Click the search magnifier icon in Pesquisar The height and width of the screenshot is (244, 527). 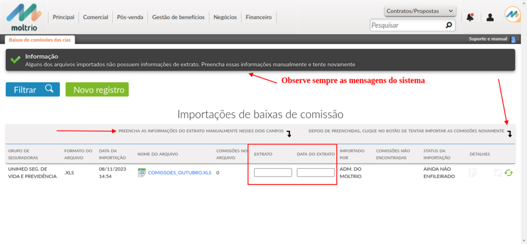coord(449,25)
